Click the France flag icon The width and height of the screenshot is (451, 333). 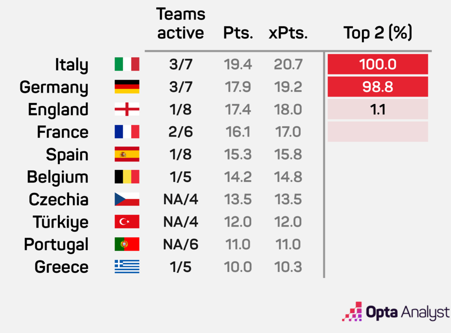(127, 132)
